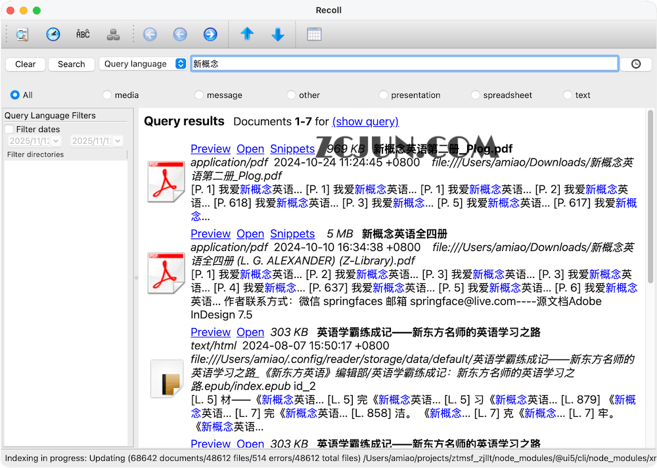This screenshot has width=657, height=468.
Task: Click the show query link in results header
Action: tap(365, 121)
